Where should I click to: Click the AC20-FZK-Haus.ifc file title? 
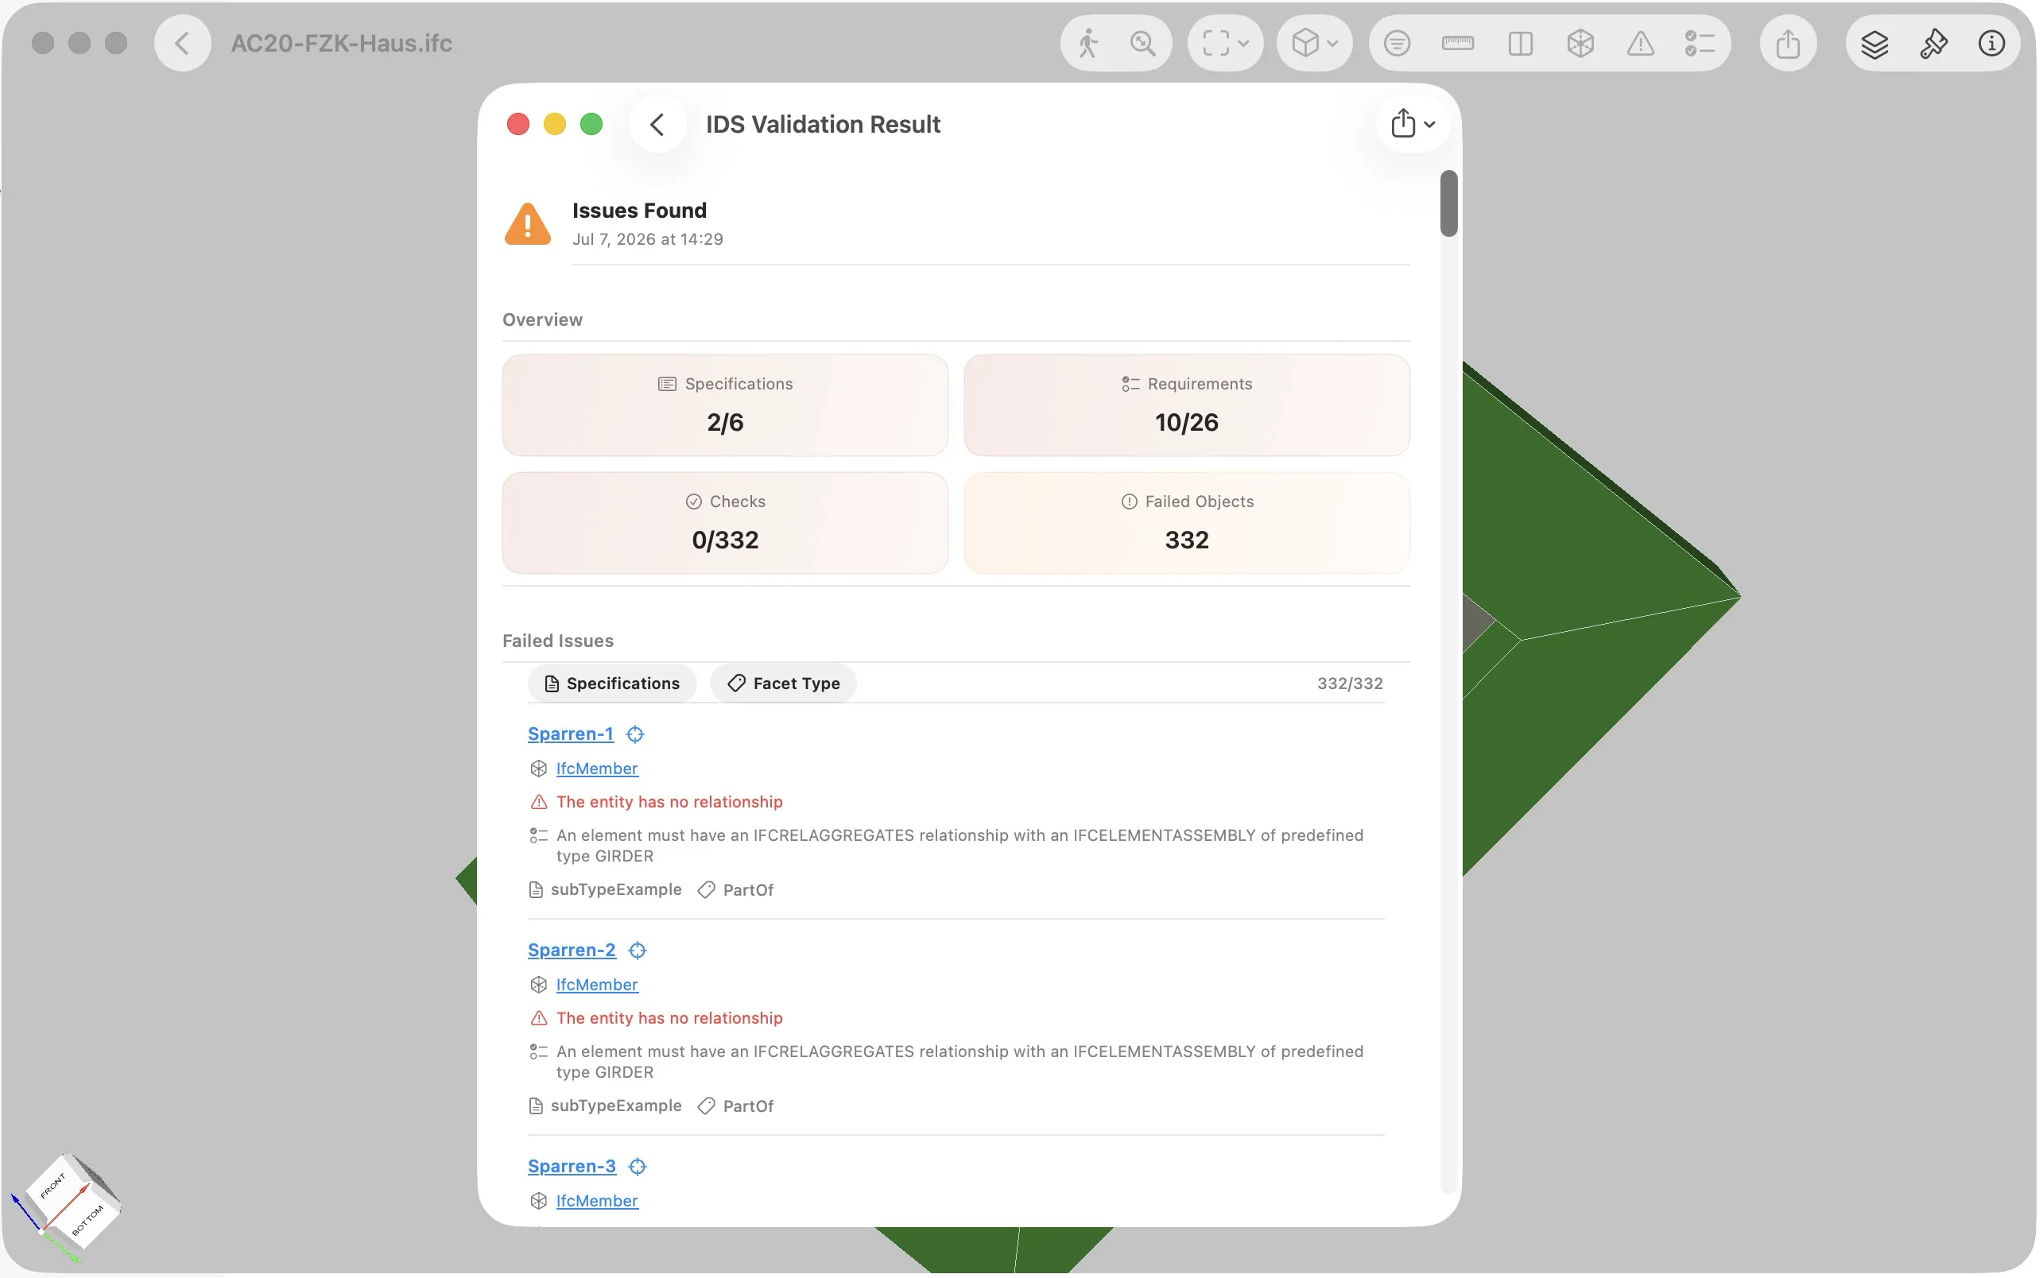(343, 43)
